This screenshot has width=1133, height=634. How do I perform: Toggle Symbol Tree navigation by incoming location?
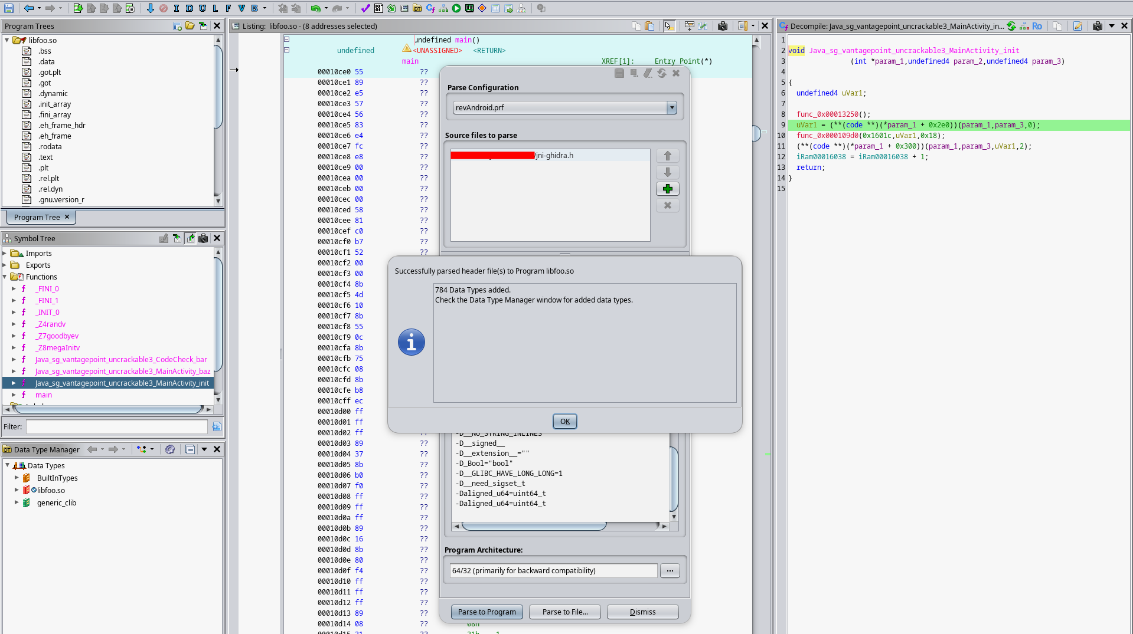coord(177,238)
